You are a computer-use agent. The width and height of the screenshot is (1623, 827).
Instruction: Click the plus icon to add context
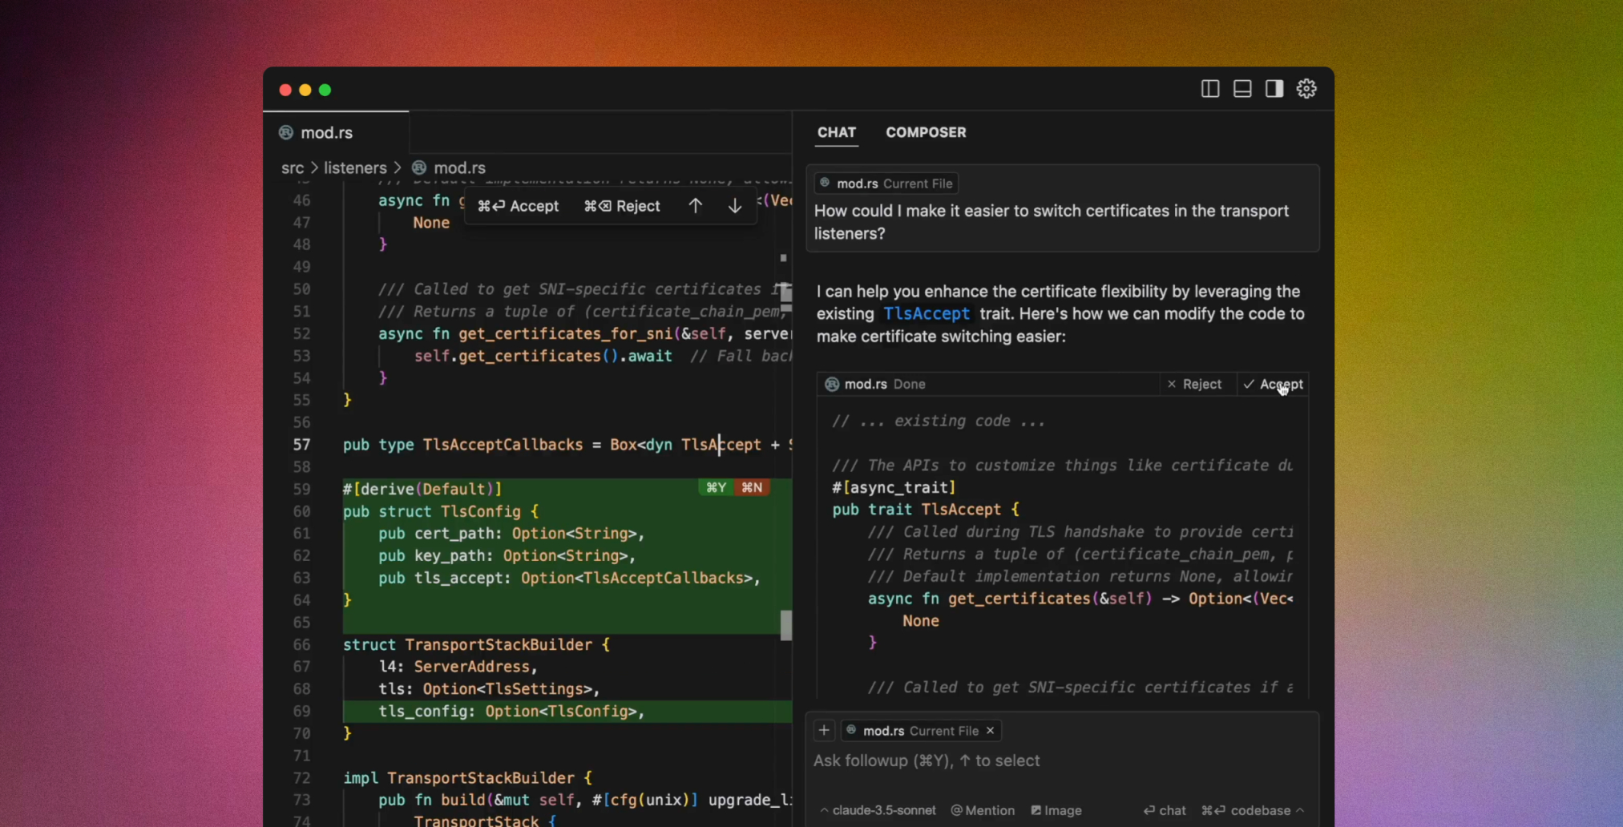(824, 730)
